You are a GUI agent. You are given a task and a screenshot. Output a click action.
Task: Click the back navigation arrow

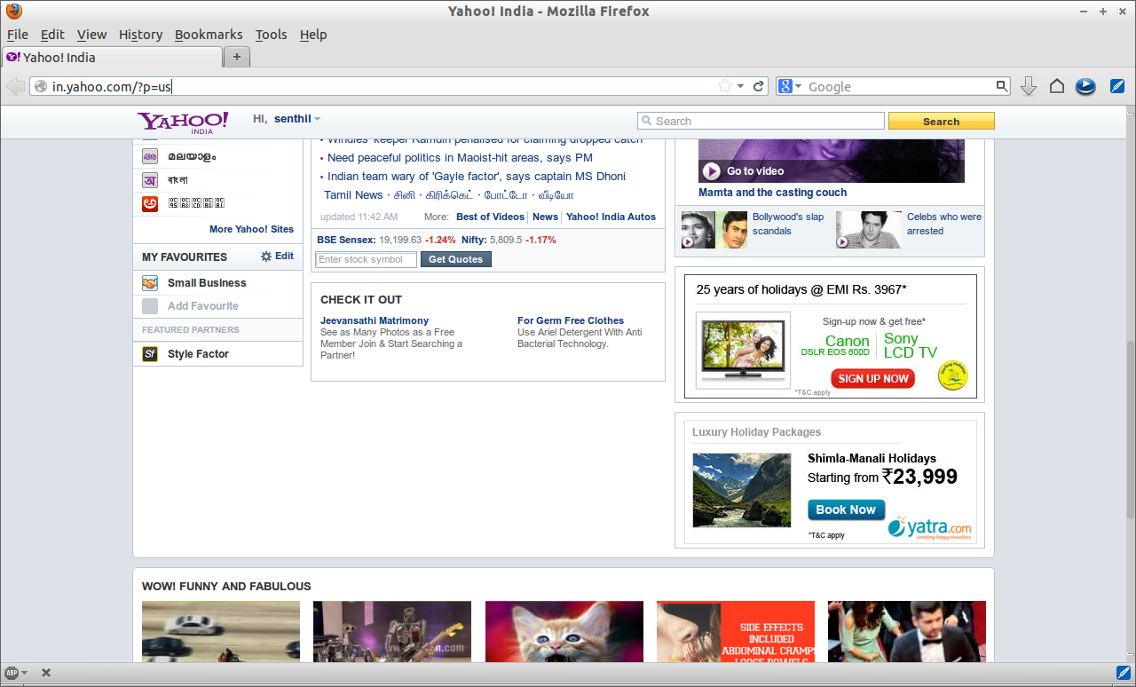point(15,86)
